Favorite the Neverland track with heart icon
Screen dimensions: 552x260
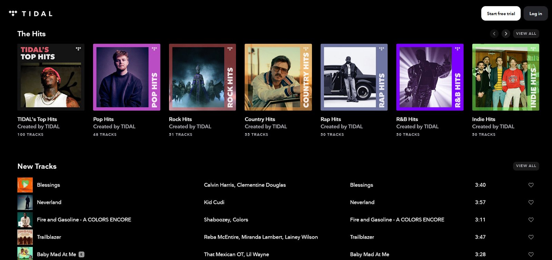pyautogui.click(x=531, y=202)
